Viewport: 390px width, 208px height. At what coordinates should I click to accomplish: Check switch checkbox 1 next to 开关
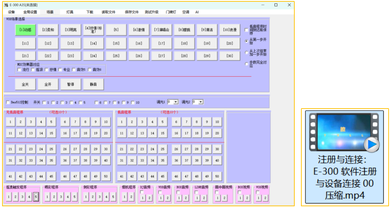click(x=44, y=102)
